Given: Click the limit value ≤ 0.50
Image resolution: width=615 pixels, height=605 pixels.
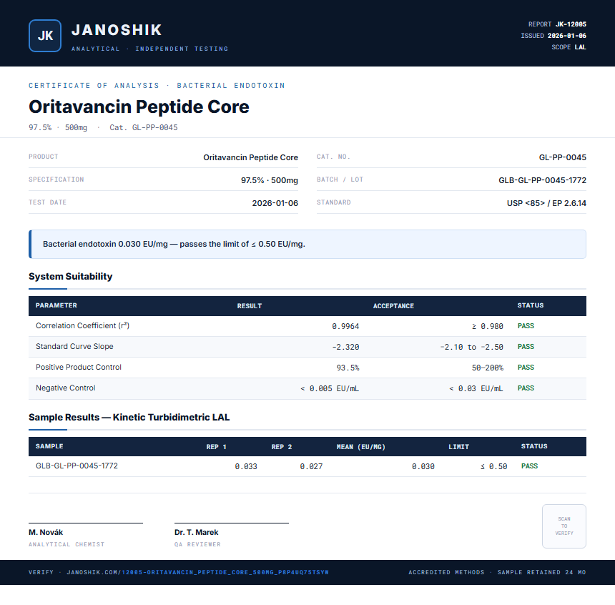Looking at the screenshot, I should click(x=494, y=466).
